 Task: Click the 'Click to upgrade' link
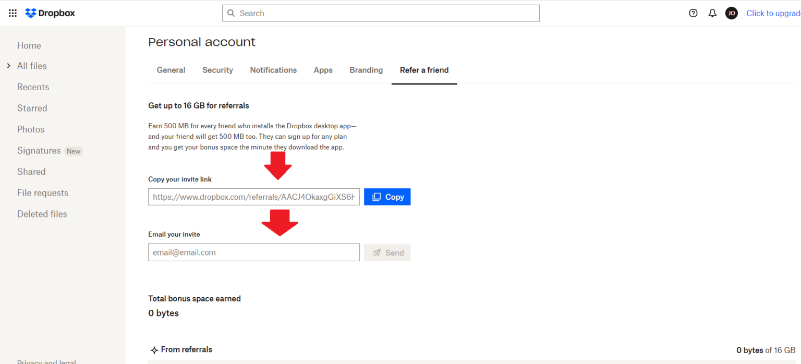[x=773, y=13]
